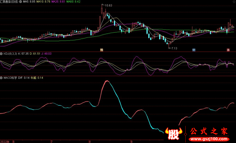Click the 财 financial report marker icon
This screenshot has height=143, width=236.
(194, 50)
